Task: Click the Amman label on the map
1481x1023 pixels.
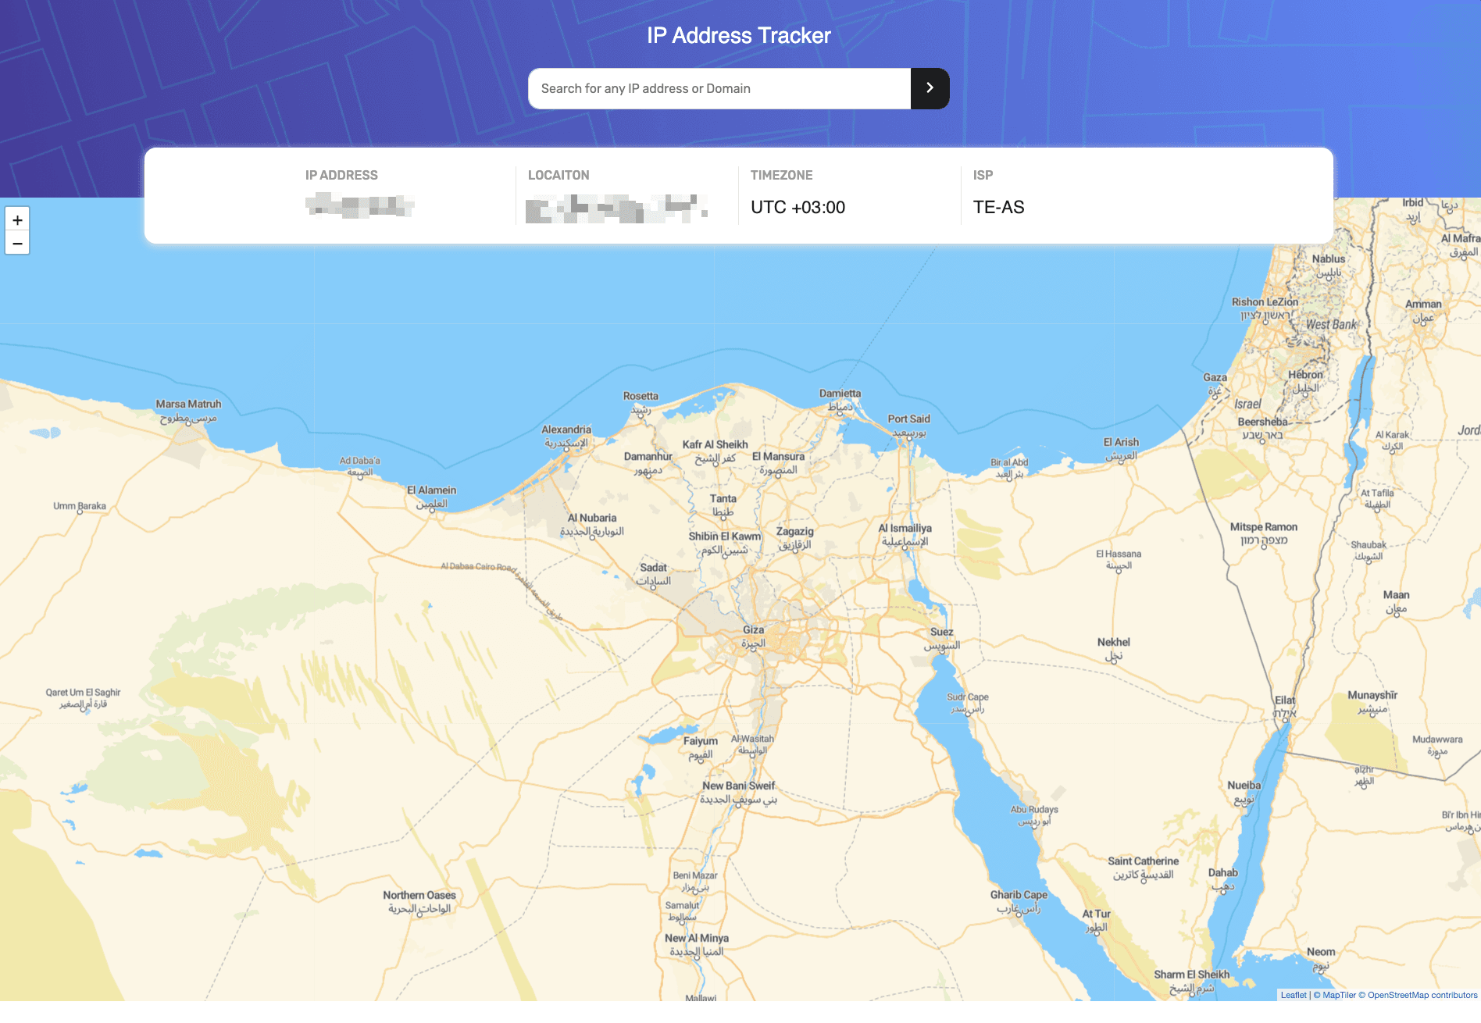Action: (1423, 303)
